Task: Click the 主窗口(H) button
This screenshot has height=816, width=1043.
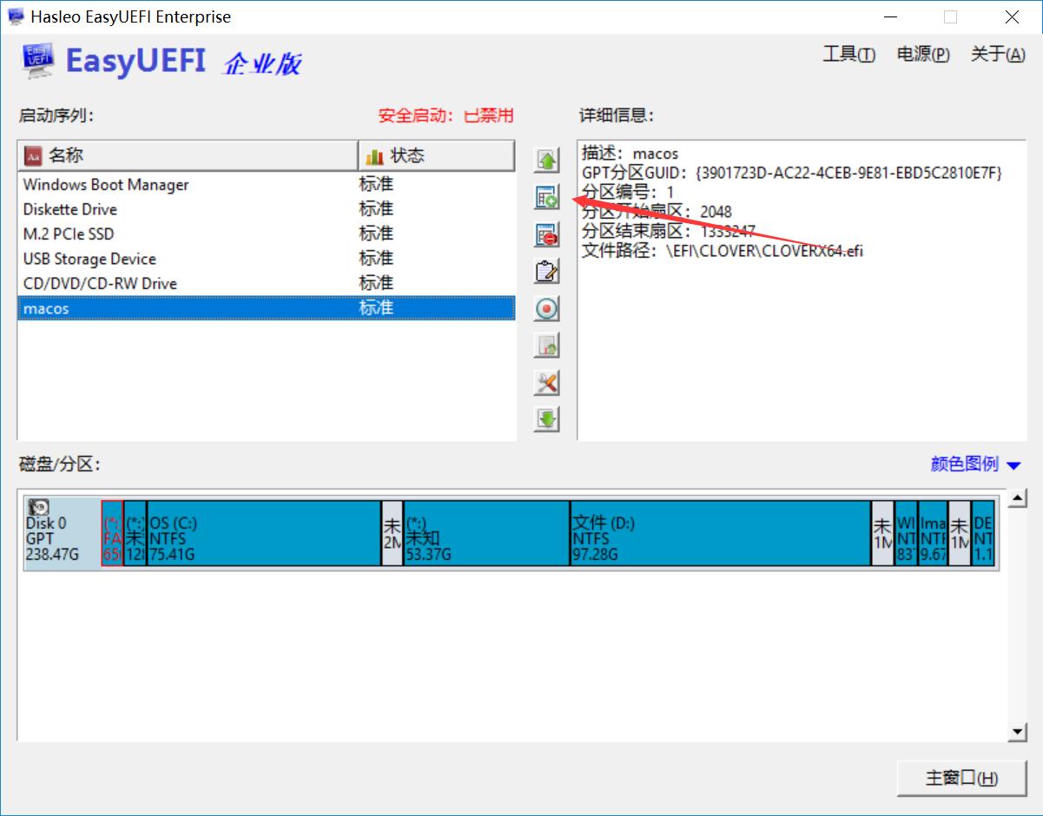Action: click(962, 779)
